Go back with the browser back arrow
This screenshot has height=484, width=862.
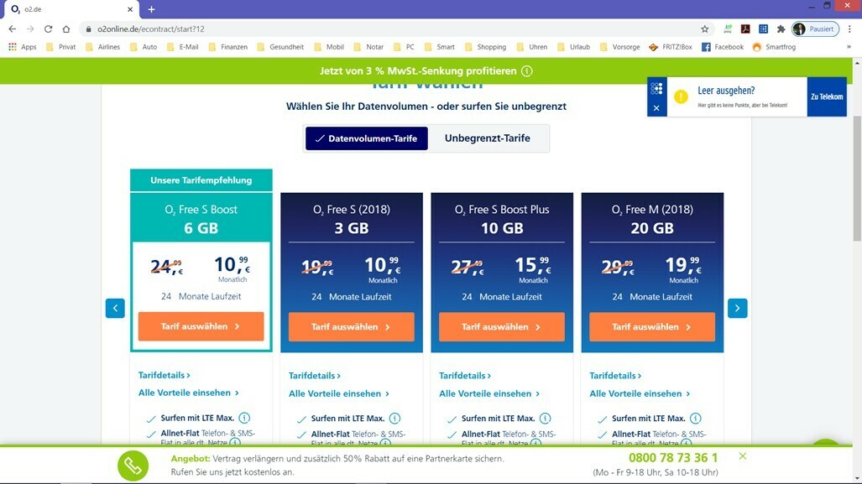point(12,29)
